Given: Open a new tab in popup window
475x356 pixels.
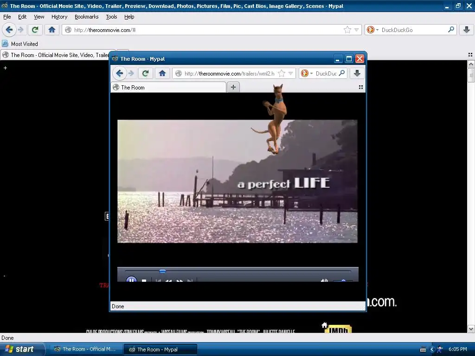Looking at the screenshot, I should [233, 87].
